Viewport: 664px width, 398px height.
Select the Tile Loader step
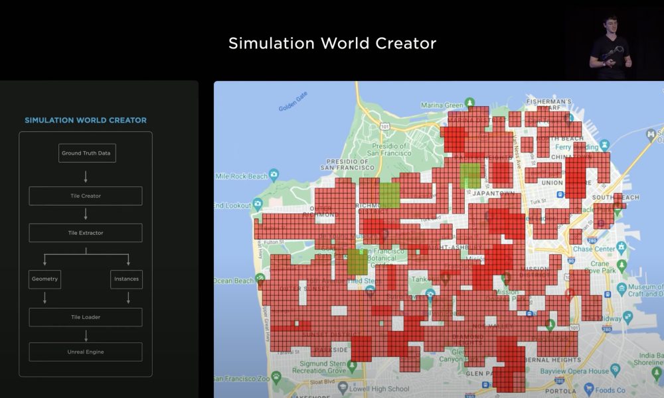tap(86, 317)
